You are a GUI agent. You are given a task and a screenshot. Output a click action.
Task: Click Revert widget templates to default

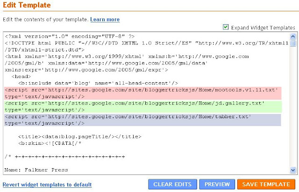pyautogui.click(x=47, y=185)
